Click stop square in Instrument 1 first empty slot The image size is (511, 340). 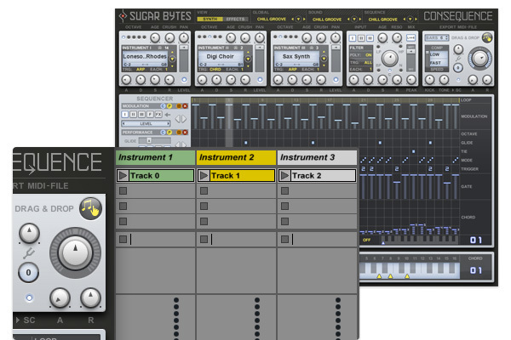point(123,191)
